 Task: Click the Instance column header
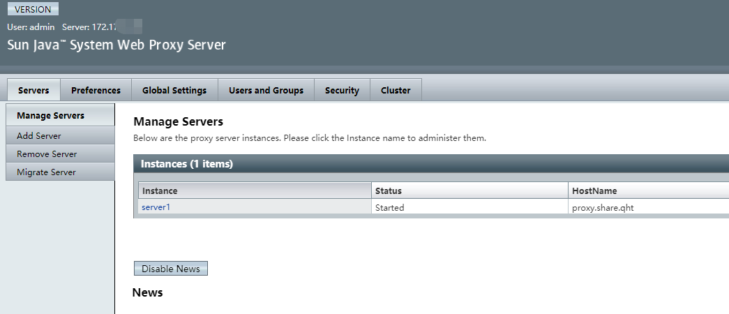160,190
